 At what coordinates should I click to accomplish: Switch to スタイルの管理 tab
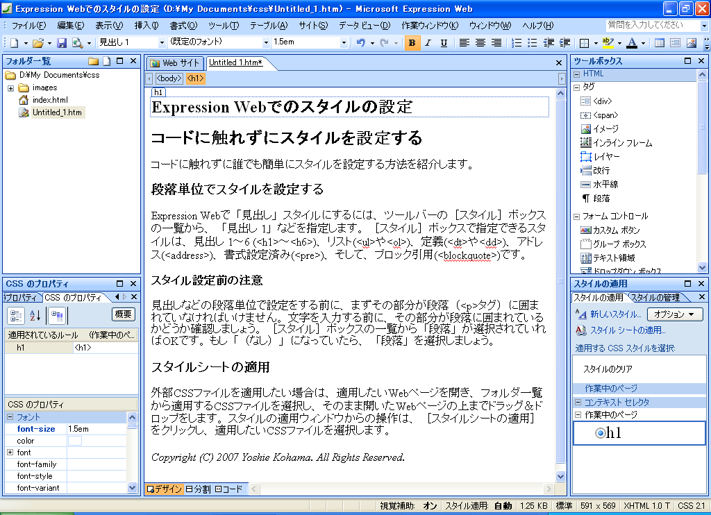(x=656, y=297)
